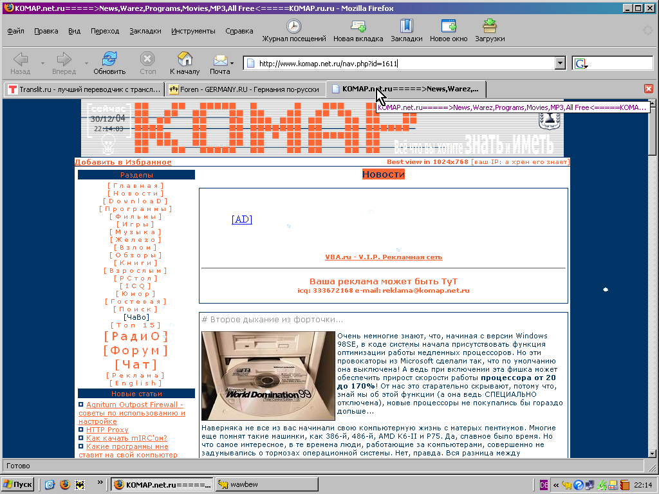Switch to the [English] version link
The height and width of the screenshot is (494, 659).
click(x=135, y=383)
